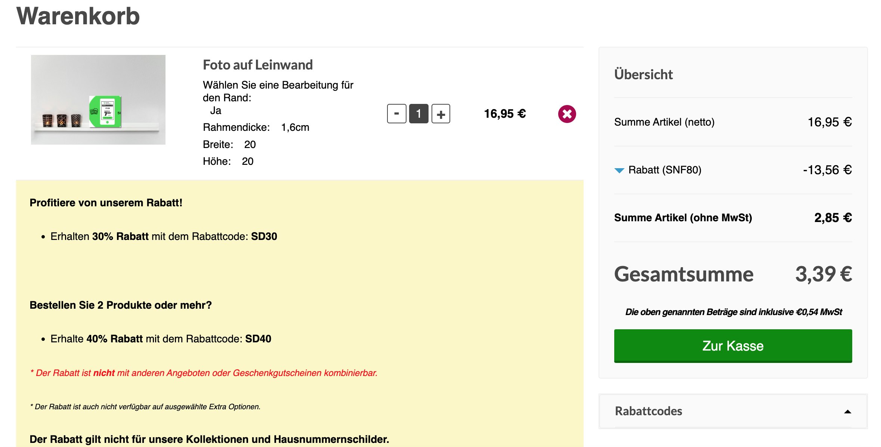The width and height of the screenshot is (881, 447).
Task: Click the Profitiere von unserem Rabatt heading
Action: click(x=106, y=203)
